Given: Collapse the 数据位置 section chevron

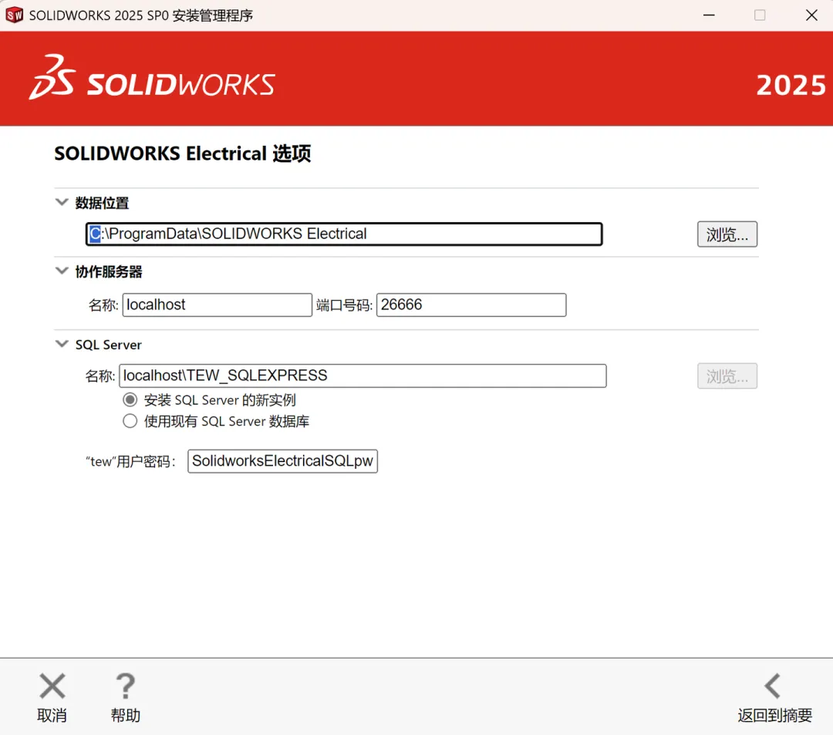Looking at the screenshot, I should click(x=62, y=202).
